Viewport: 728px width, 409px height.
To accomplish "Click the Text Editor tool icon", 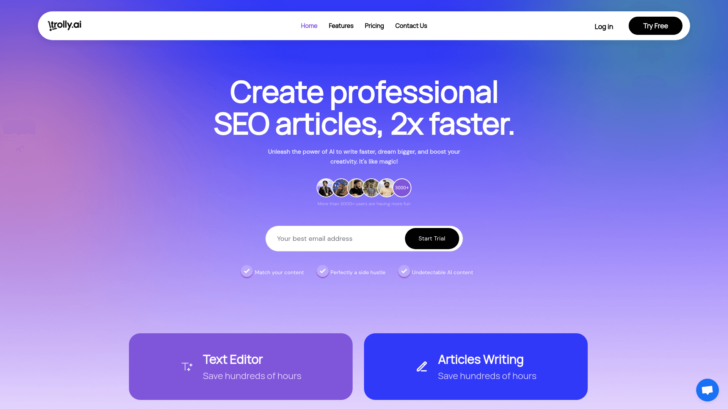I will (x=187, y=366).
